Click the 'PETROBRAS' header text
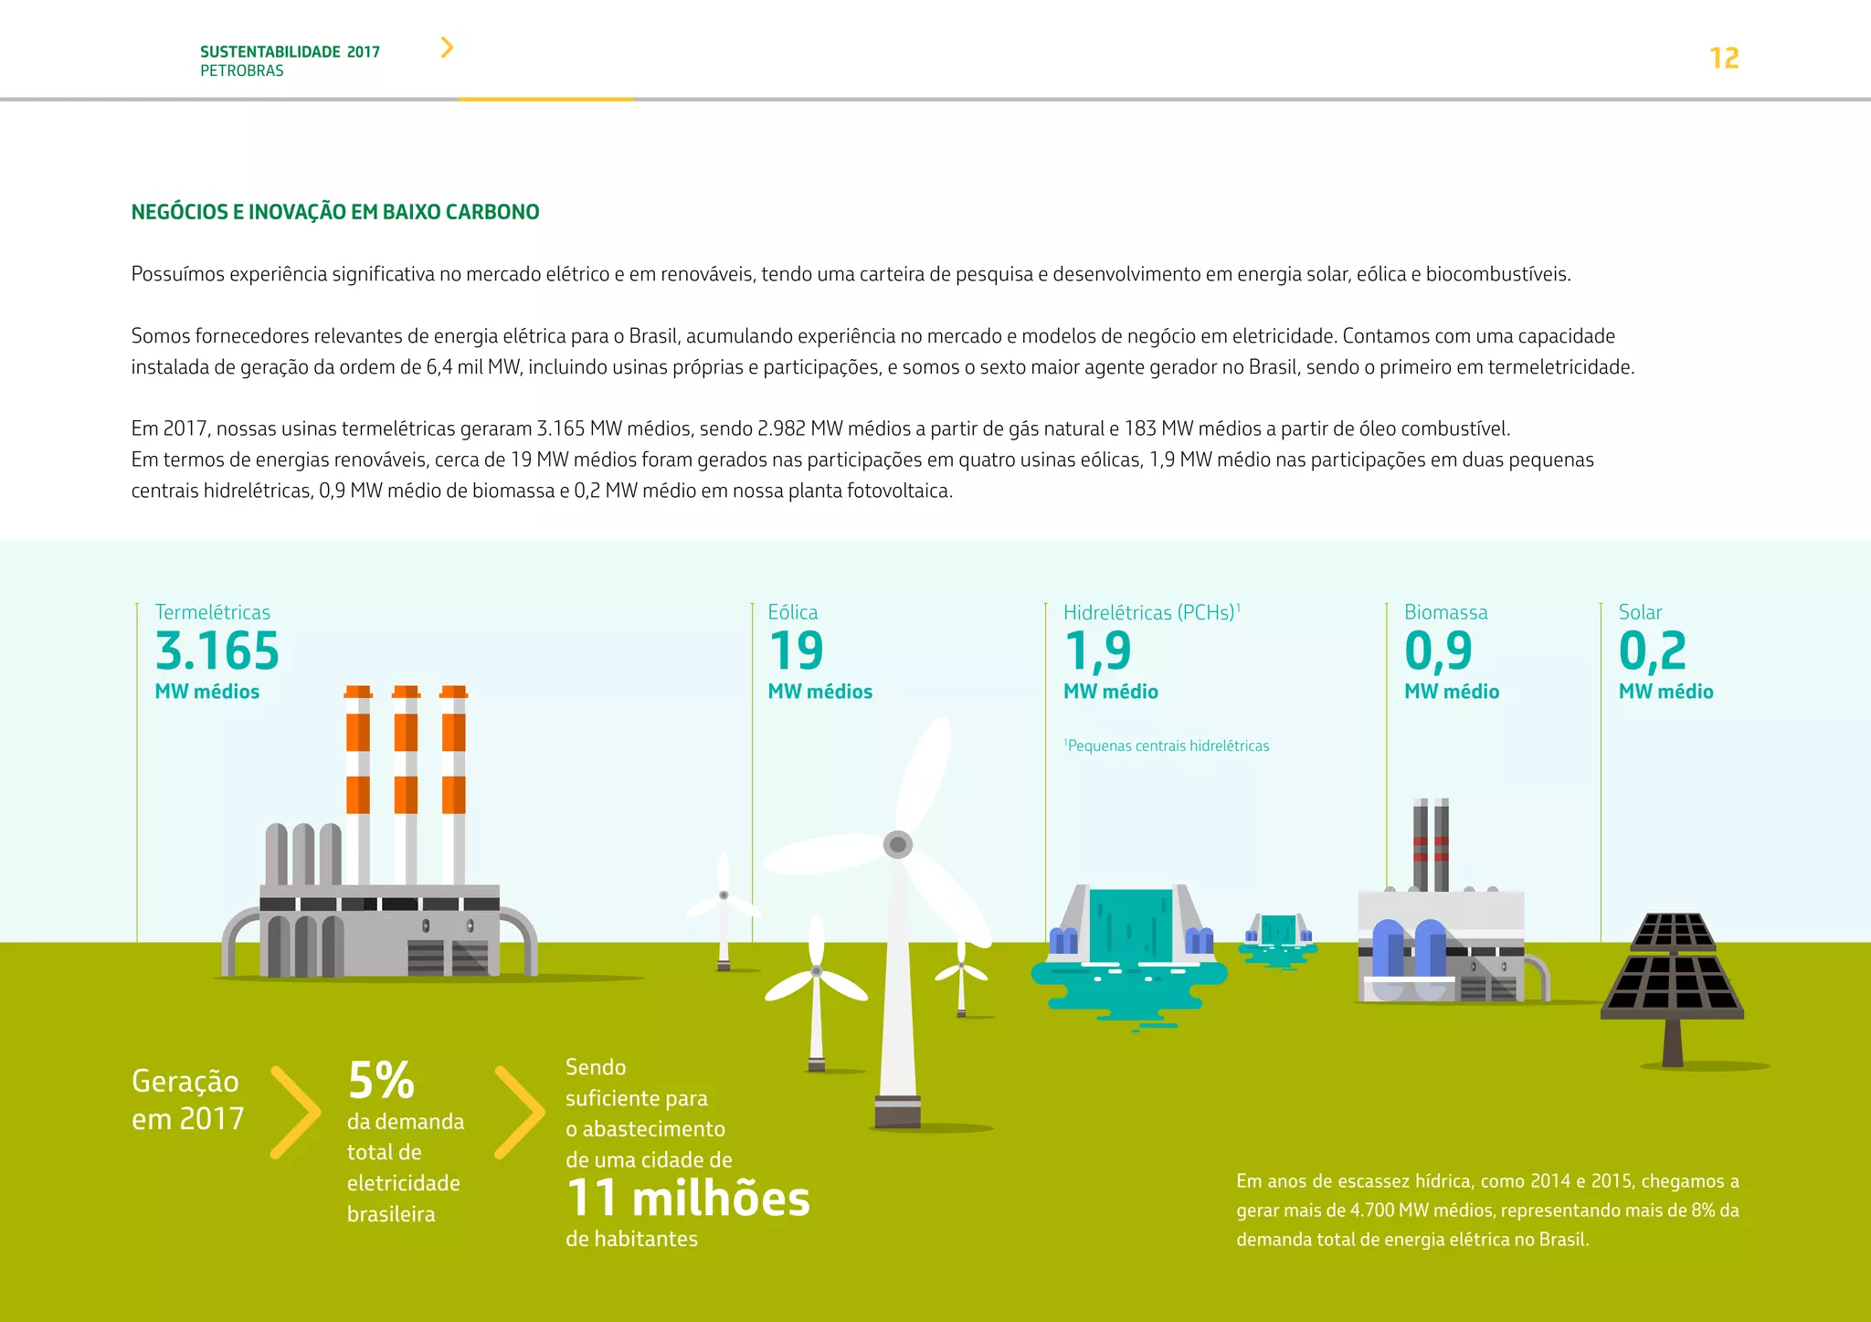Screen dimensions: 1871x1322 (x=242, y=71)
